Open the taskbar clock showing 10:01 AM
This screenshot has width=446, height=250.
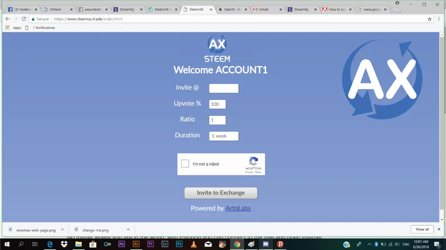421,244
